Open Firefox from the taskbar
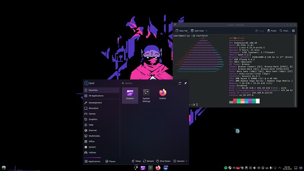The height and width of the screenshot is (171, 304). (x=158, y=168)
